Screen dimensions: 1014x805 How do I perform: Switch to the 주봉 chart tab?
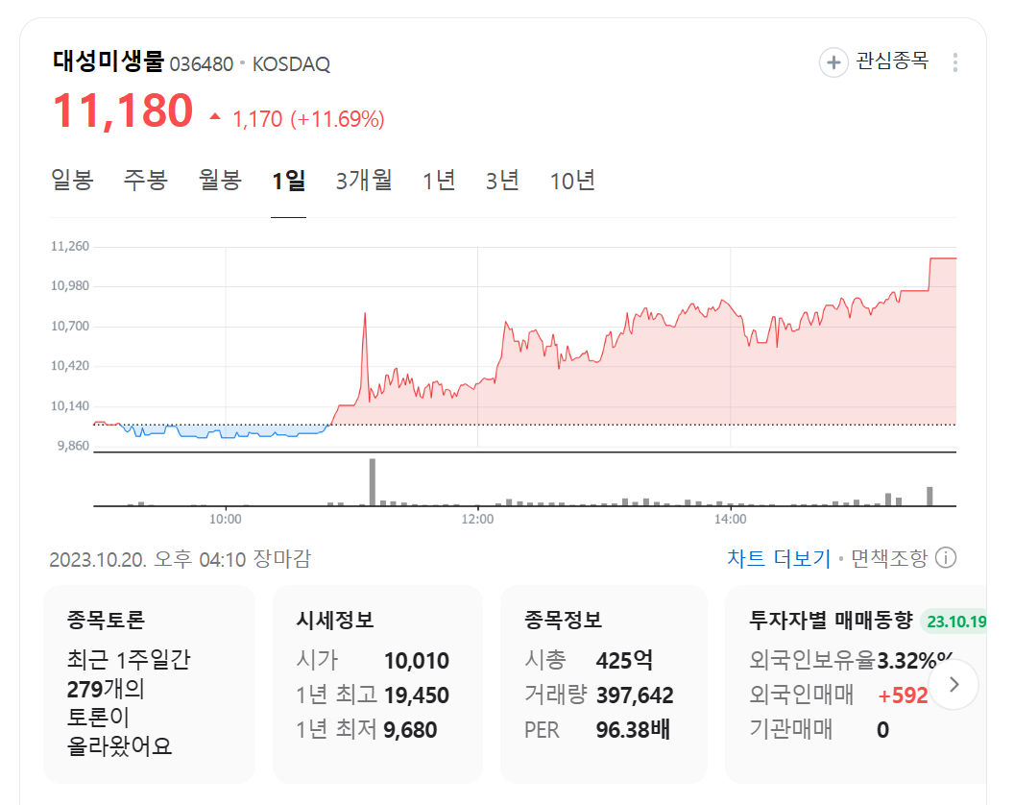[x=142, y=180]
